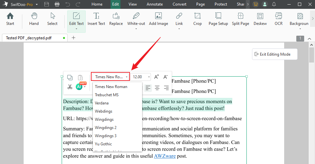This screenshot has height=164, width=315.
Task: Click the Insert Text tool
Action: (x=96, y=19)
